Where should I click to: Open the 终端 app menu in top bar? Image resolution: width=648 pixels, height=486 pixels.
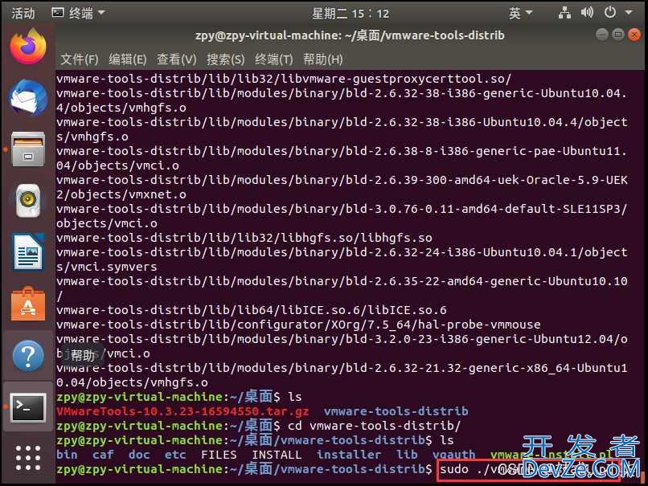(78, 13)
